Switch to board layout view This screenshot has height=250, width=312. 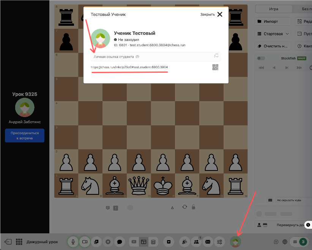(x=143, y=242)
